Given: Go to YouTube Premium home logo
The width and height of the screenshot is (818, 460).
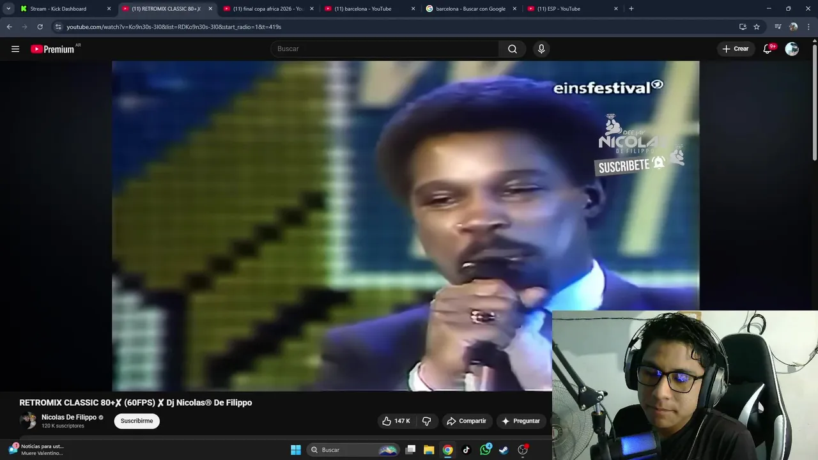Looking at the screenshot, I should (52, 49).
